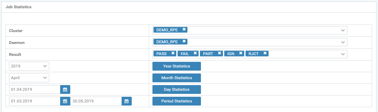
Task: Remove the FAIL result tag
Action: pyautogui.click(x=195, y=53)
